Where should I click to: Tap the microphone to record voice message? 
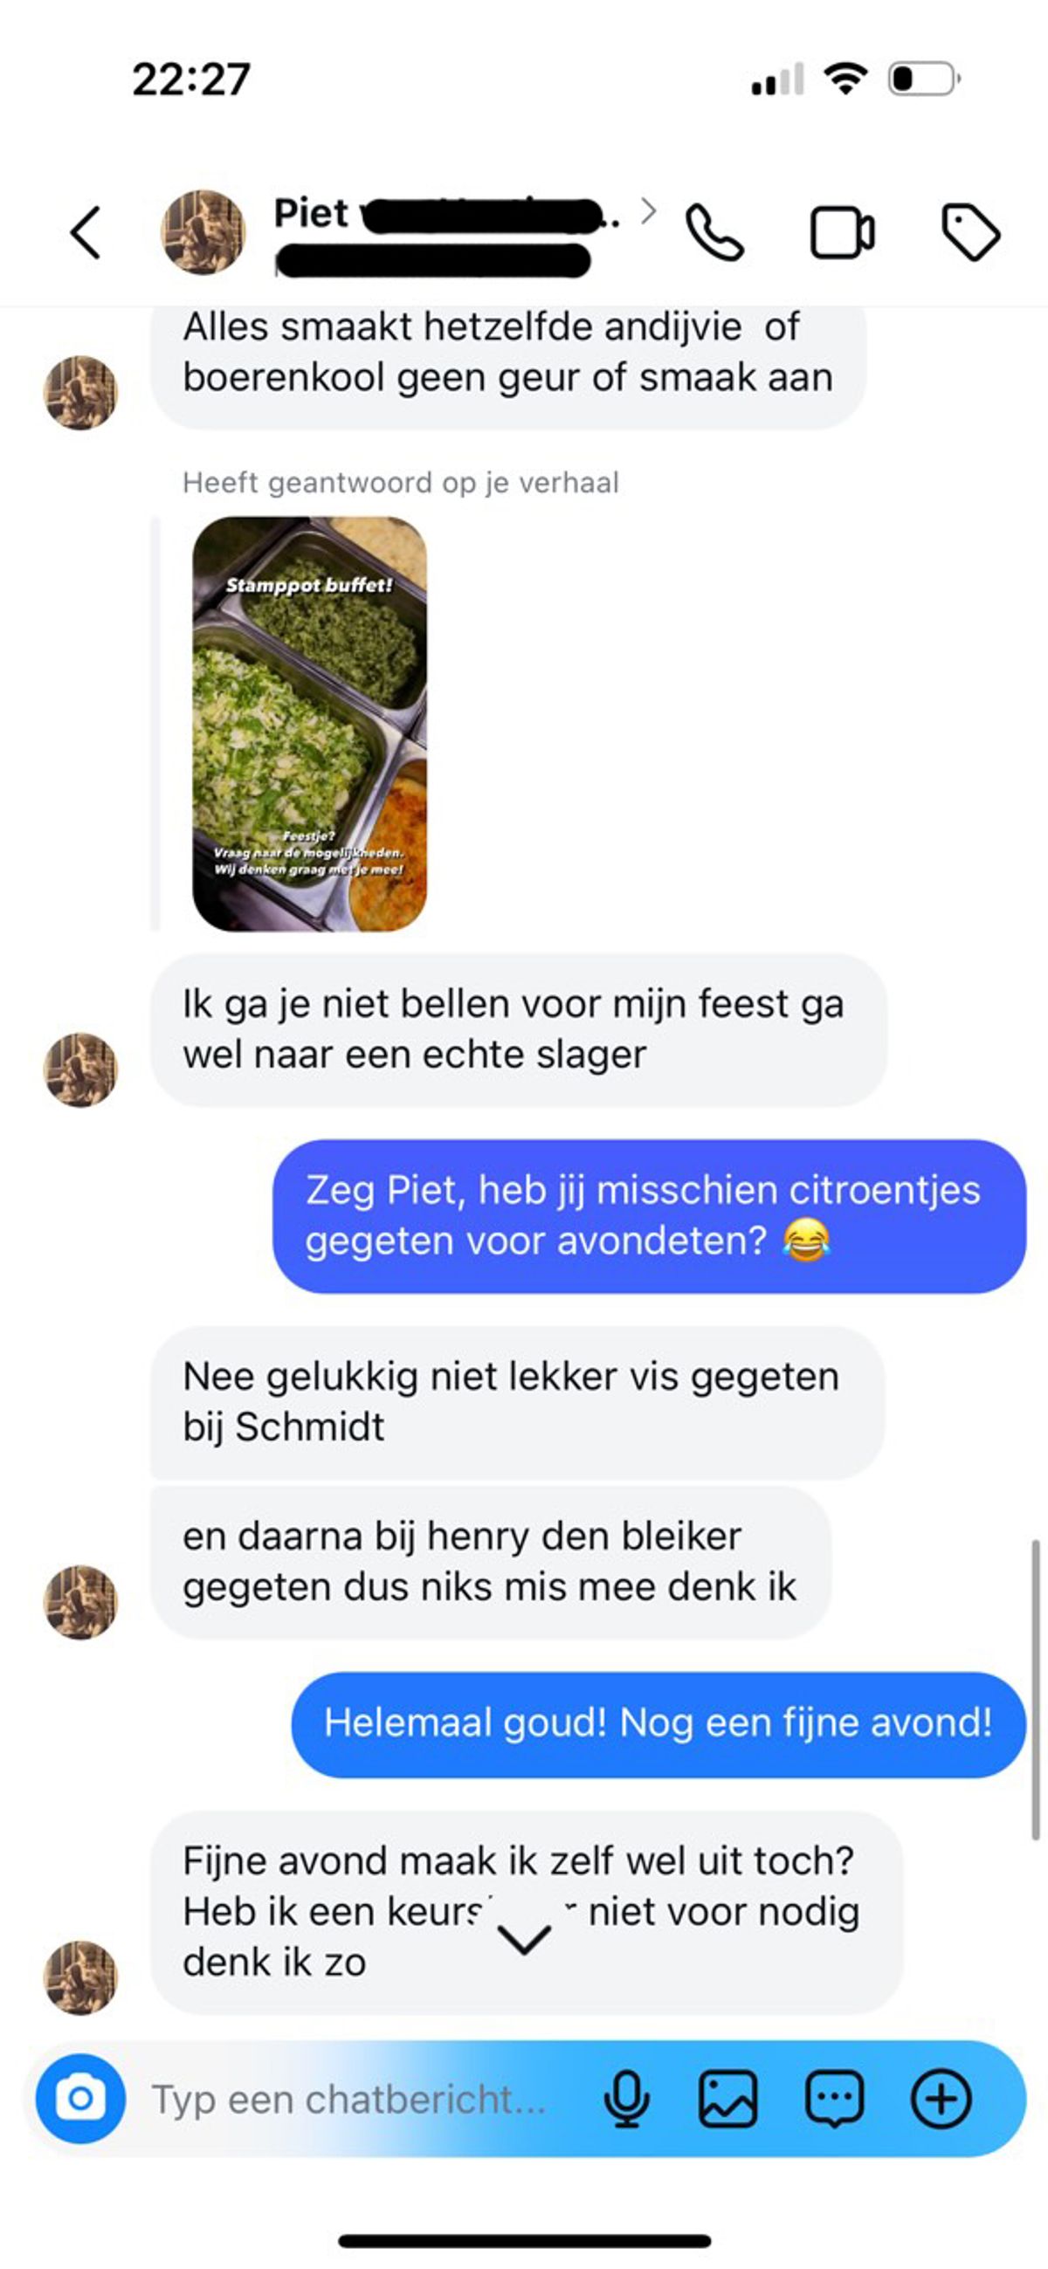pos(627,2099)
